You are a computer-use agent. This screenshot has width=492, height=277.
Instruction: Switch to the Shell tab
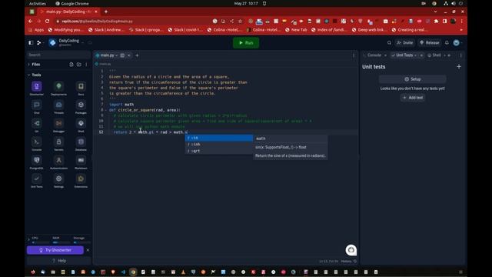[437, 55]
